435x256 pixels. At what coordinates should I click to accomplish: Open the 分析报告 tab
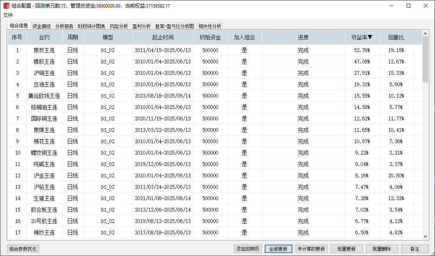click(64, 26)
